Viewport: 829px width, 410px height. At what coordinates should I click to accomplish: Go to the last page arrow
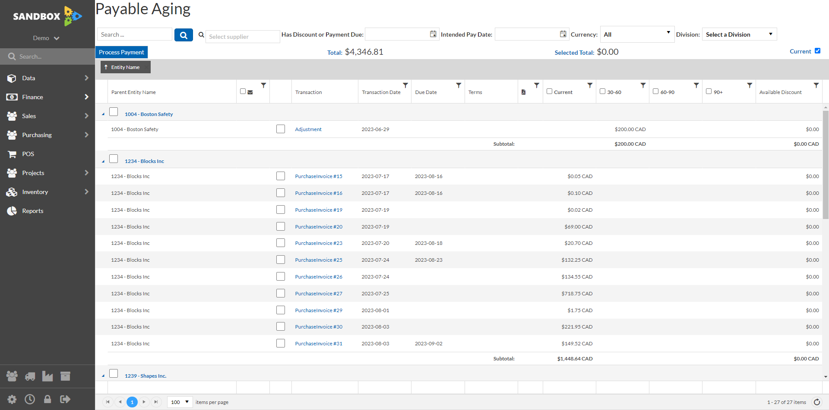(156, 402)
